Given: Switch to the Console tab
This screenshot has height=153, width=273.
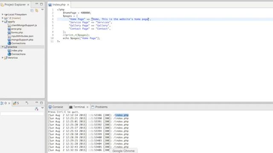Looking at the screenshot, I should coord(56,107).
